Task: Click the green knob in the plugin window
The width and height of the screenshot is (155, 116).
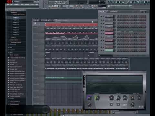Action: pos(97,98)
